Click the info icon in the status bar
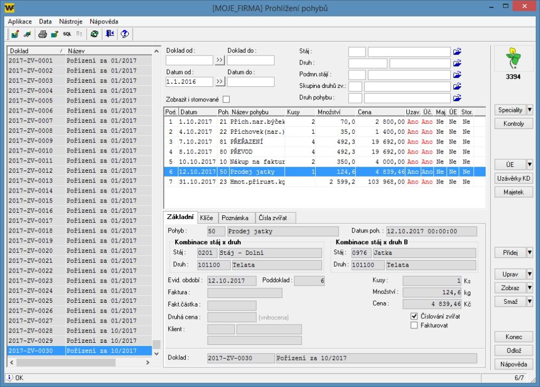Screen dimensions: 540x387 coord(10,378)
